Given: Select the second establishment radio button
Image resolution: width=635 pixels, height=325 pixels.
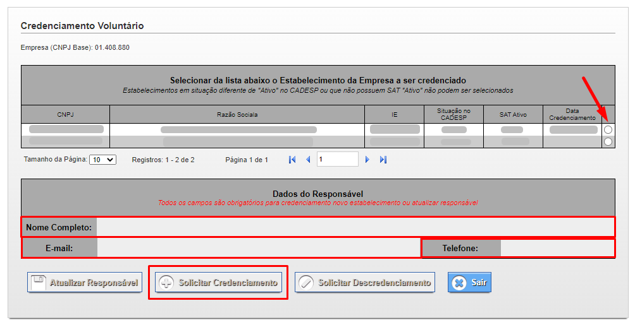Looking at the screenshot, I should (x=608, y=142).
